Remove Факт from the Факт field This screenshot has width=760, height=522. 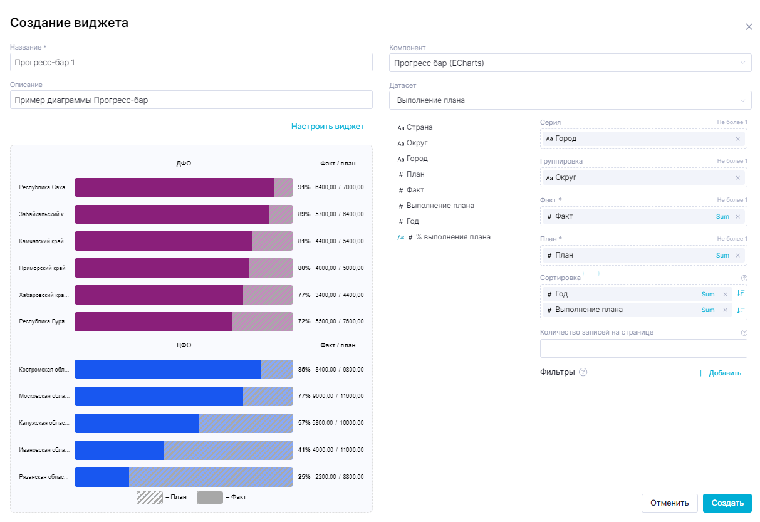[737, 216]
